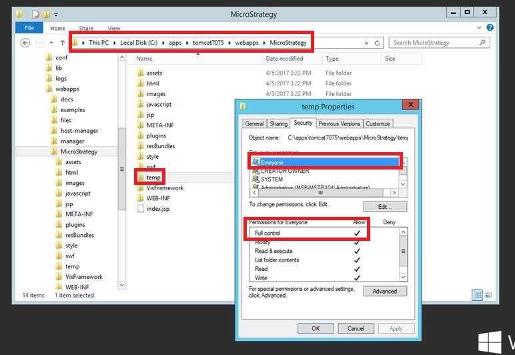
Task: Switch to the Previous Versions tab
Action: pos(340,124)
